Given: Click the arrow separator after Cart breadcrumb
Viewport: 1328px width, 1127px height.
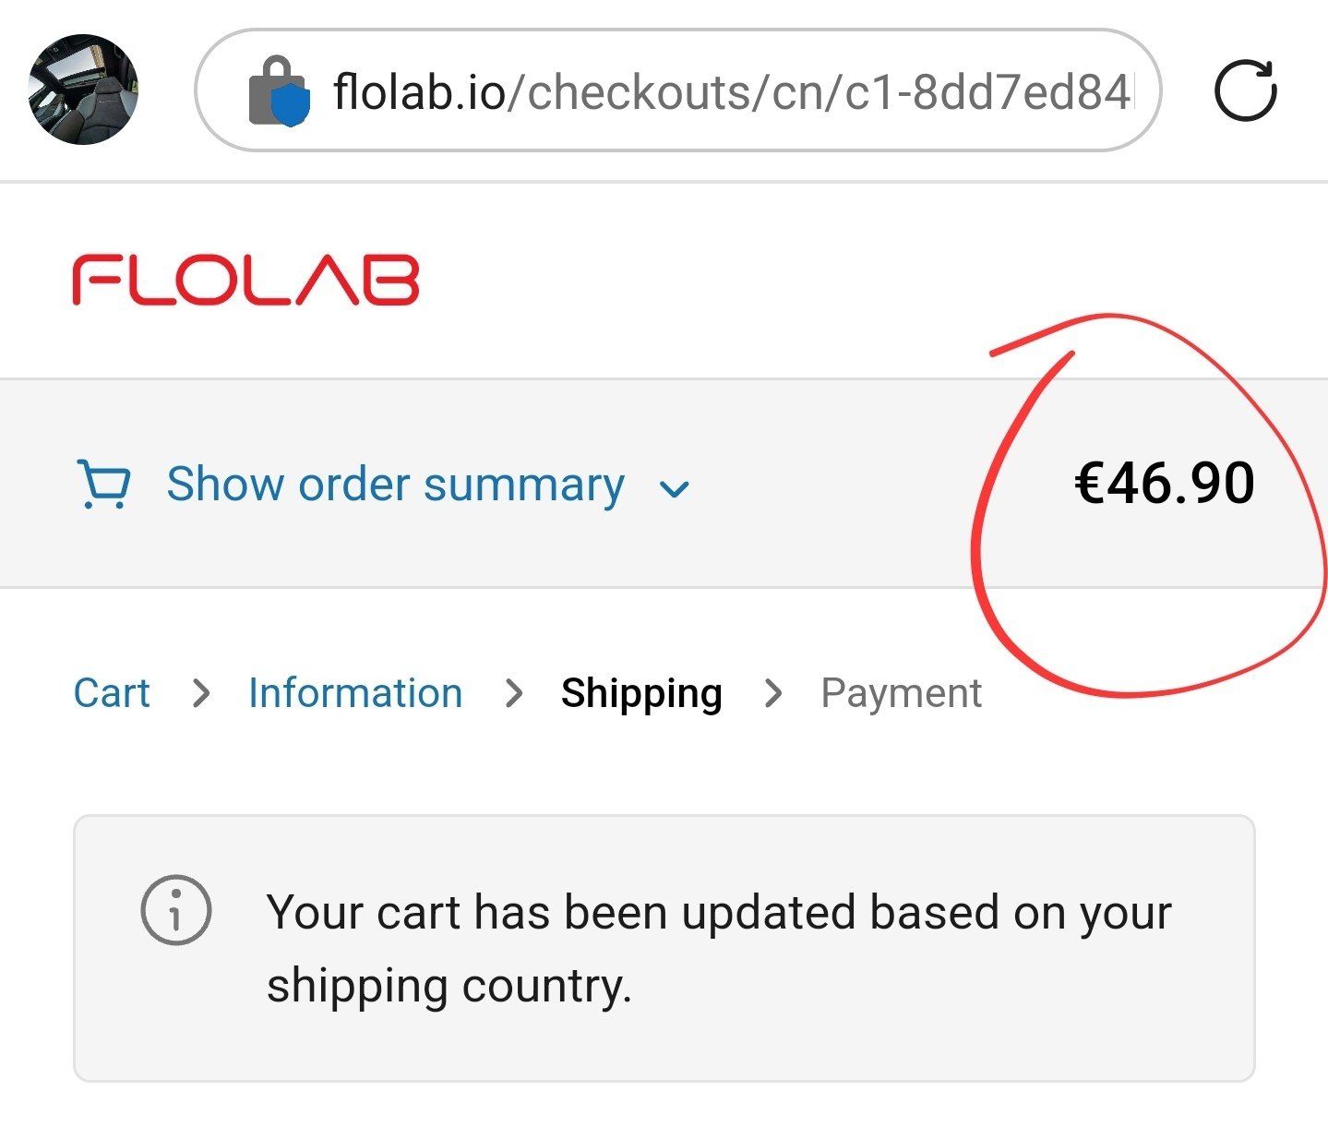Looking at the screenshot, I should 200,693.
